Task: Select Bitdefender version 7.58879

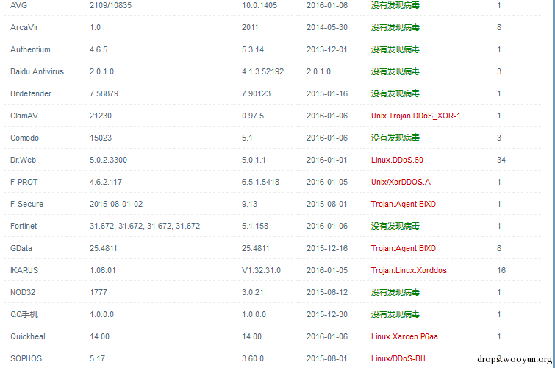Action: pyautogui.click(x=104, y=93)
